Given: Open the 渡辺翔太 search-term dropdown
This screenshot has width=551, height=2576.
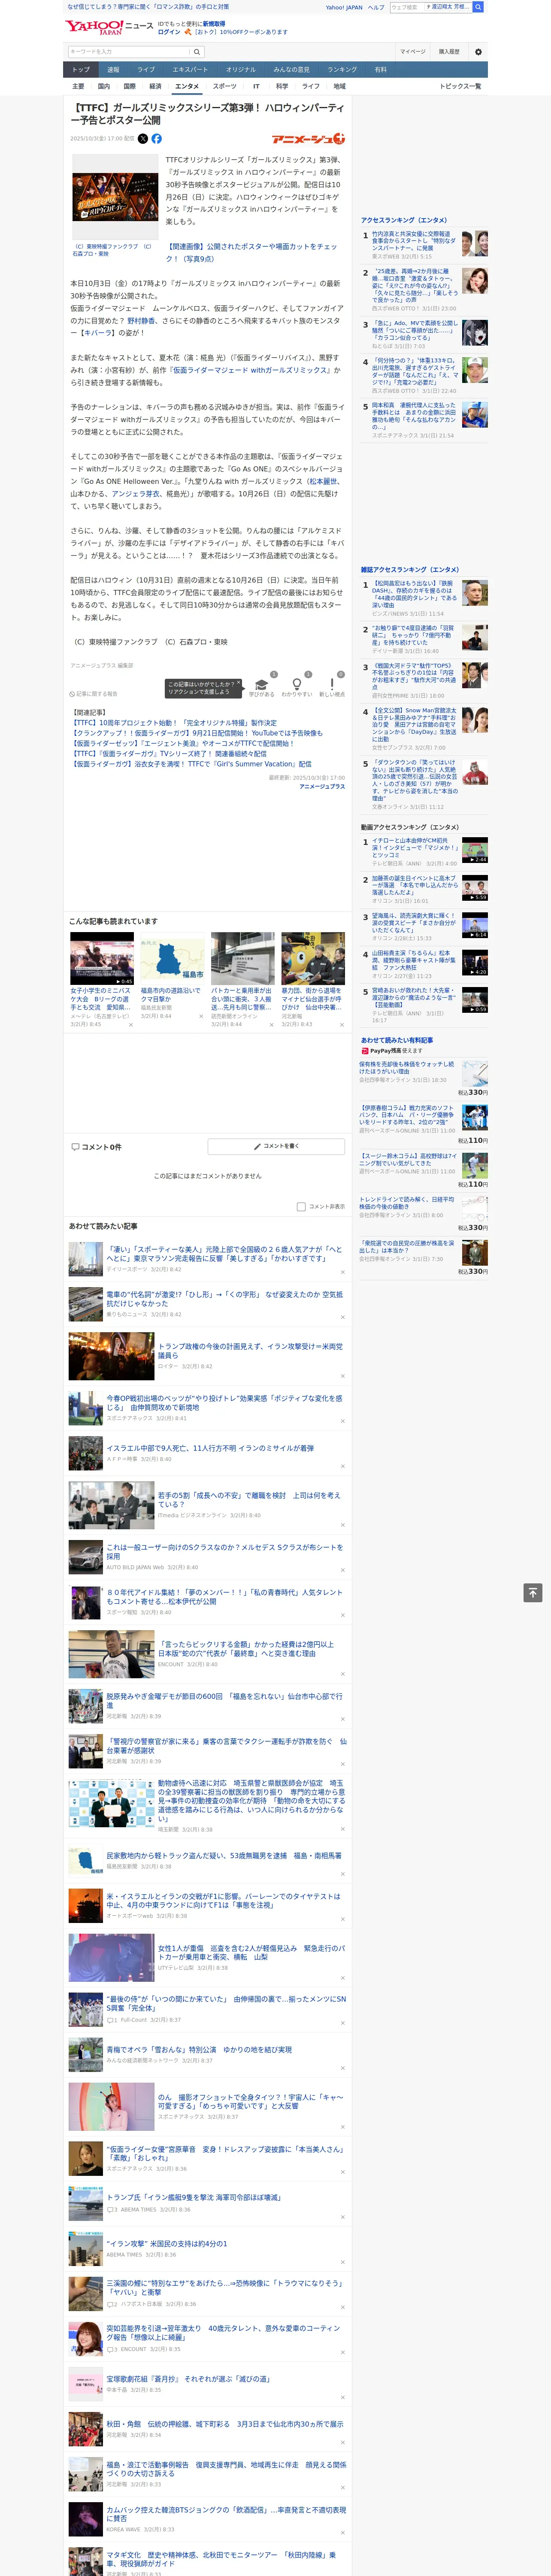Looking at the screenshot, I should tap(448, 7).
